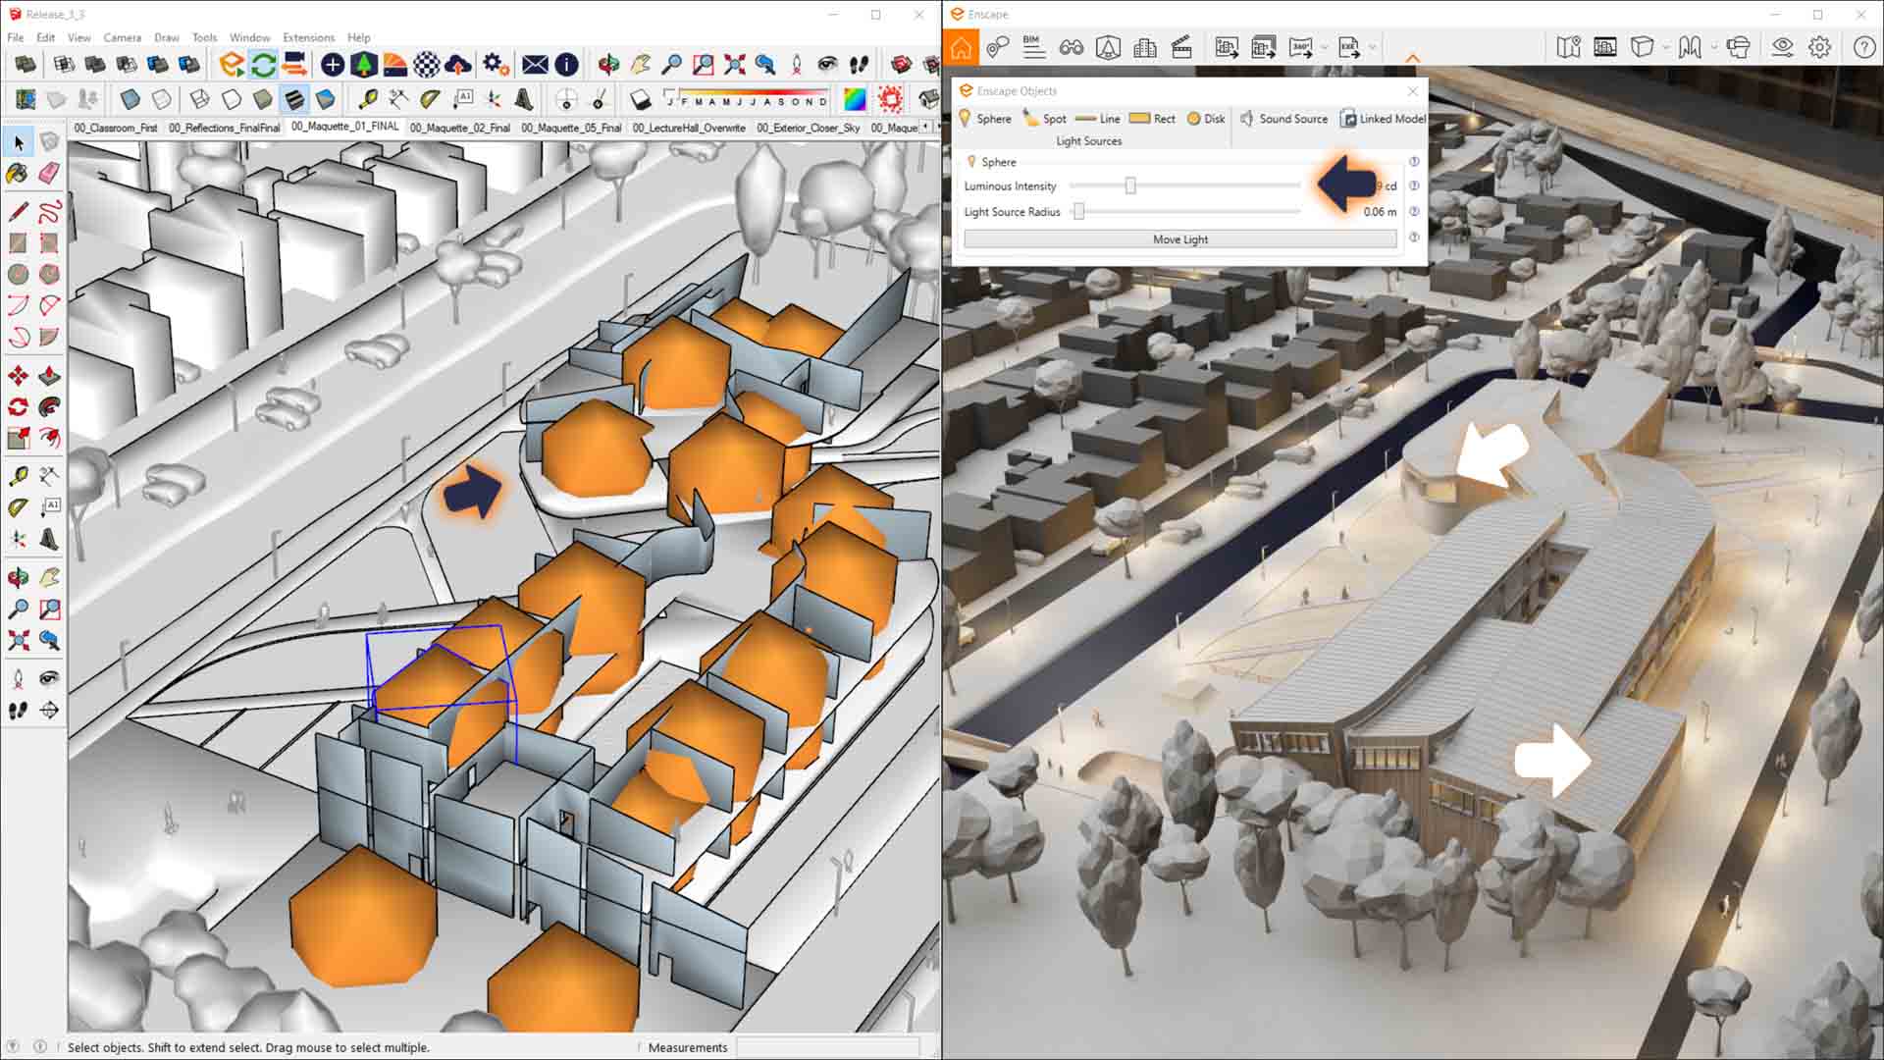The height and width of the screenshot is (1060, 1884).
Task: Activate Orbit tool in left palette
Action: point(18,577)
